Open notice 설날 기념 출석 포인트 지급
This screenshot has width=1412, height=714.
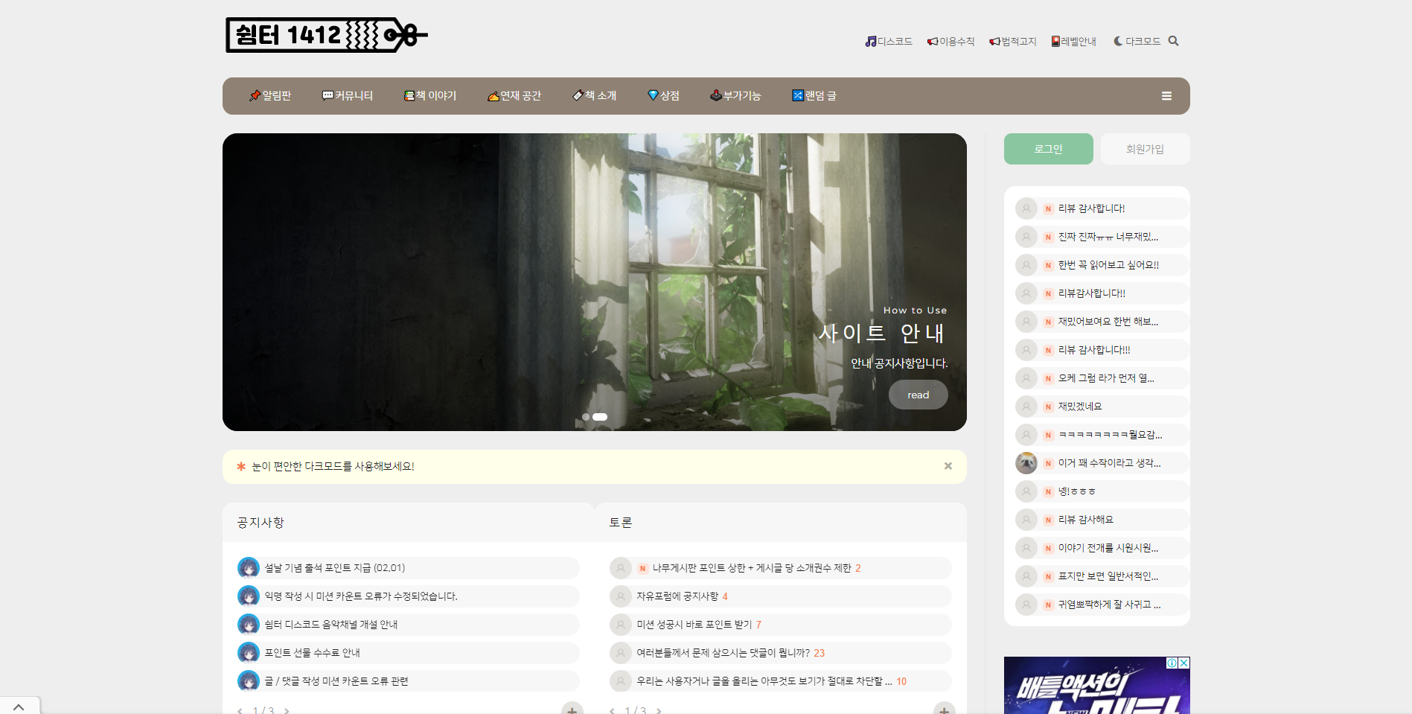[335, 568]
